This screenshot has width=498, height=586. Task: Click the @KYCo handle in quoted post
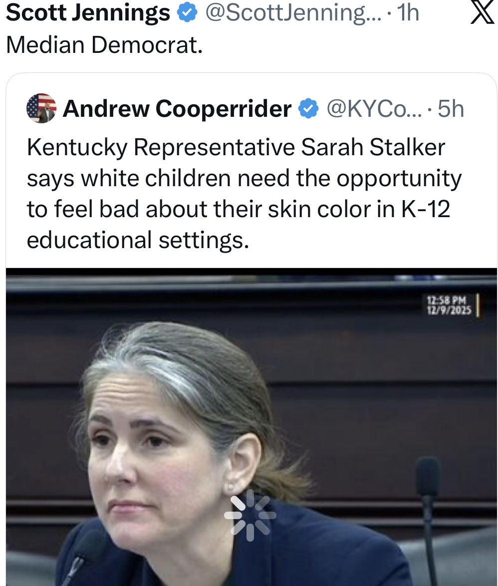(x=374, y=109)
